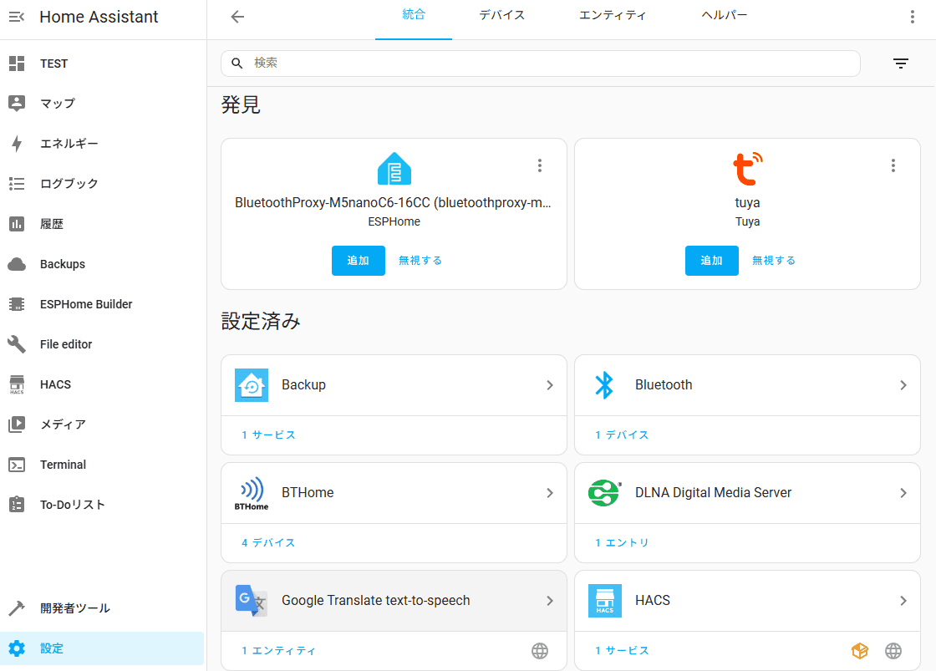Open the DLNA 1 エントリ link
The image size is (936, 671).
tap(622, 542)
